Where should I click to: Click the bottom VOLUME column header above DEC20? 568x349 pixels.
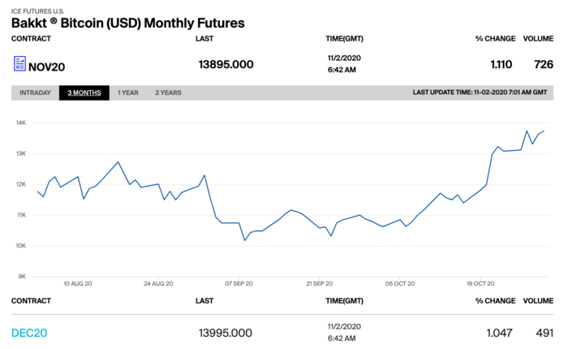coord(538,301)
